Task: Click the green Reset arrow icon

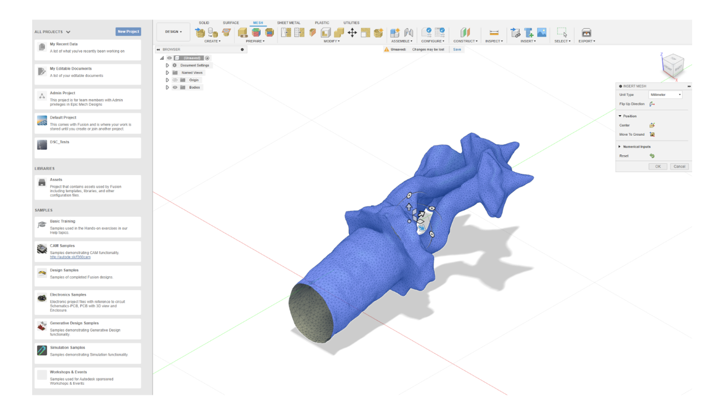Action: pyautogui.click(x=652, y=156)
